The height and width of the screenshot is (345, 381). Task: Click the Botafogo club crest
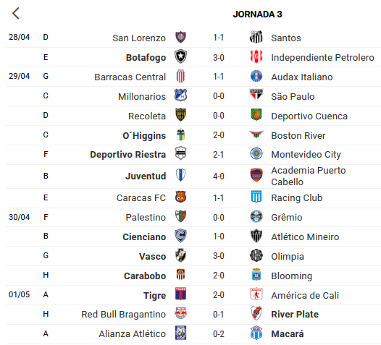click(180, 56)
